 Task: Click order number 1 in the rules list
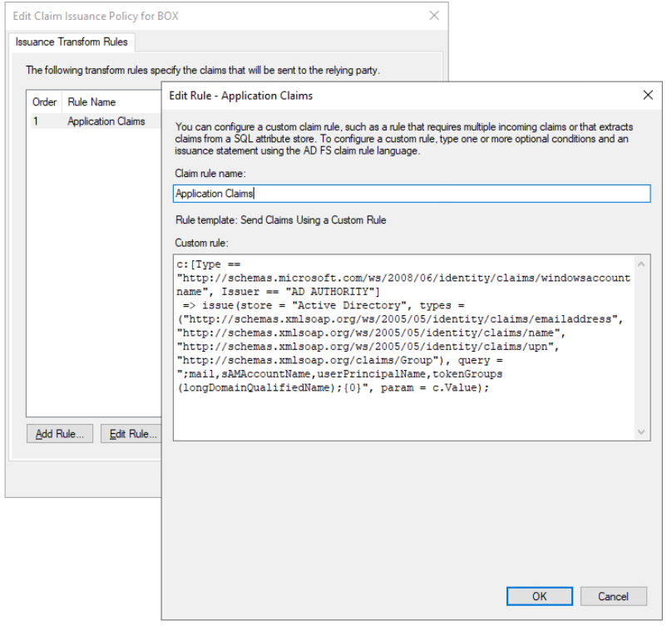pos(36,121)
